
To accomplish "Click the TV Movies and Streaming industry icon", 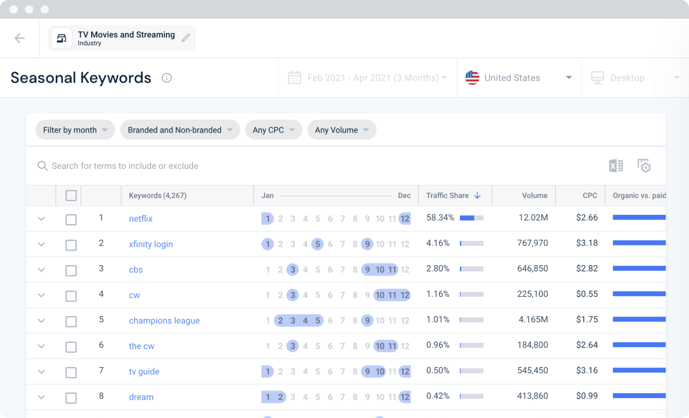I will tap(61, 38).
